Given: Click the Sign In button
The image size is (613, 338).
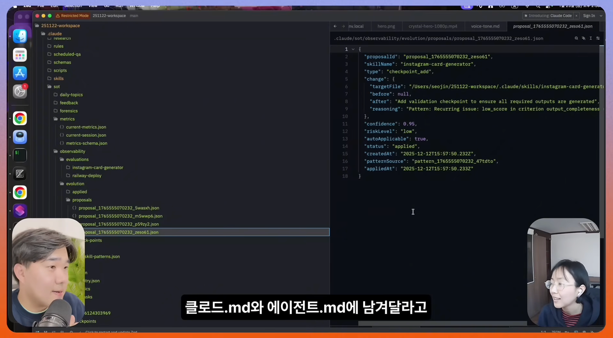Looking at the screenshot, I should point(589,16).
